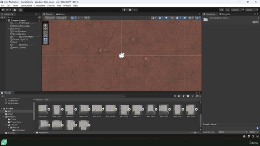This screenshot has width=260, height=146.
Task: Click Assets in the Project breadcrumb
Action: point(39,100)
